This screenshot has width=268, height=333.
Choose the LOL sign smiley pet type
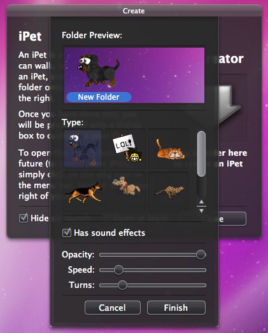coord(125,149)
